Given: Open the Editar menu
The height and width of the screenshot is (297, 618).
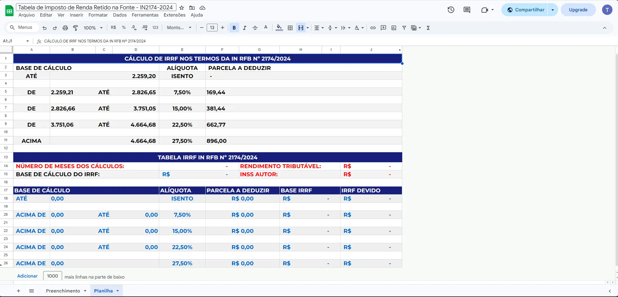Looking at the screenshot, I should [46, 15].
